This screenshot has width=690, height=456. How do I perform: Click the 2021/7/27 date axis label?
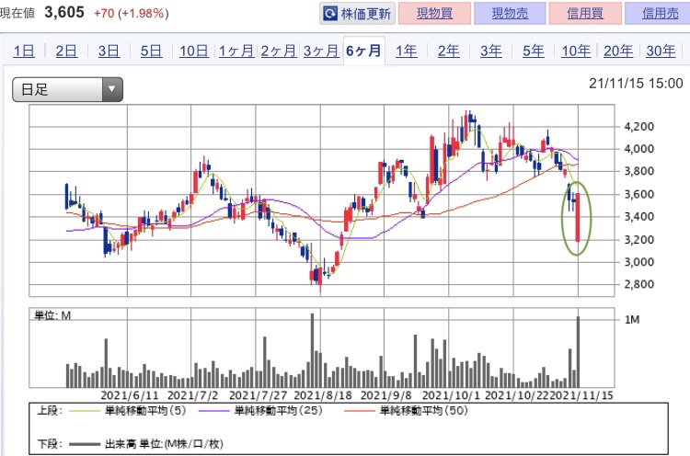(258, 395)
